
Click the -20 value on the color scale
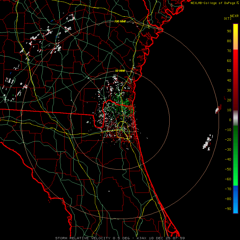228,140
